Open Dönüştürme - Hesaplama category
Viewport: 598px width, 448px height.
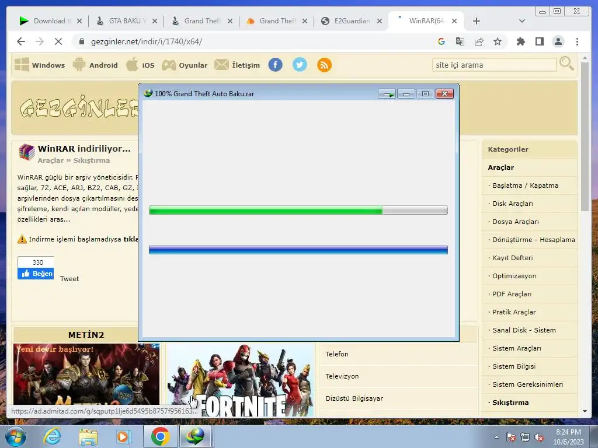pos(534,240)
